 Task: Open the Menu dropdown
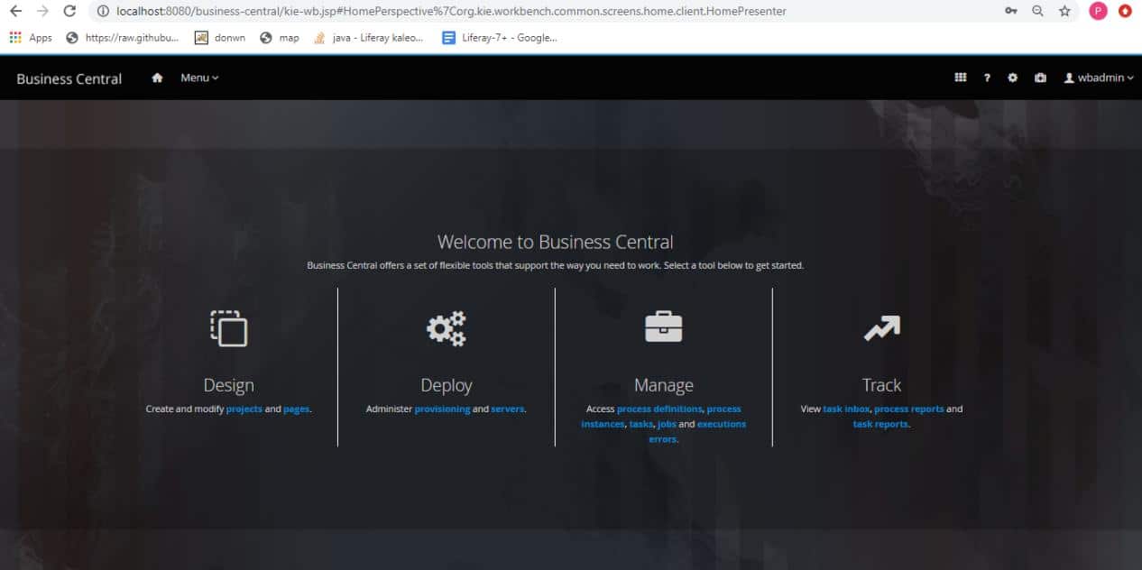[x=198, y=78]
